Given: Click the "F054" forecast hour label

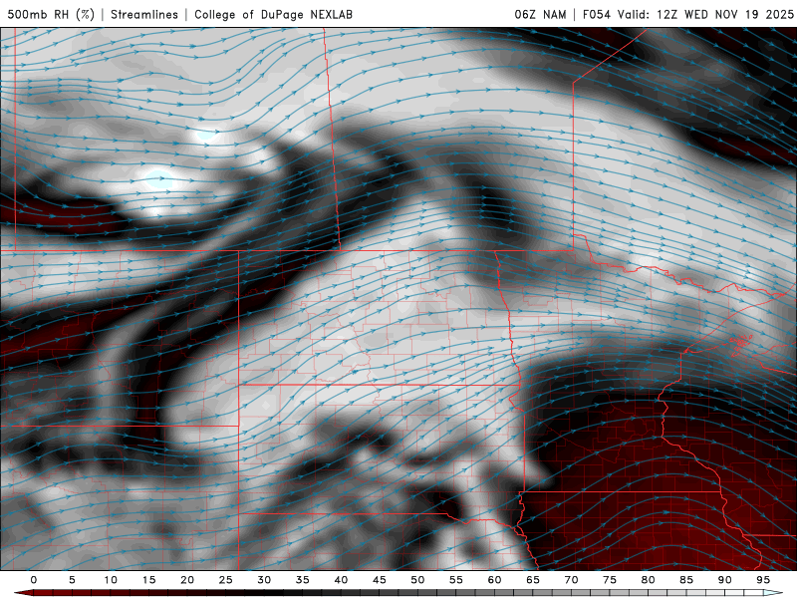Looking at the screenshot, I should (597, 14).
